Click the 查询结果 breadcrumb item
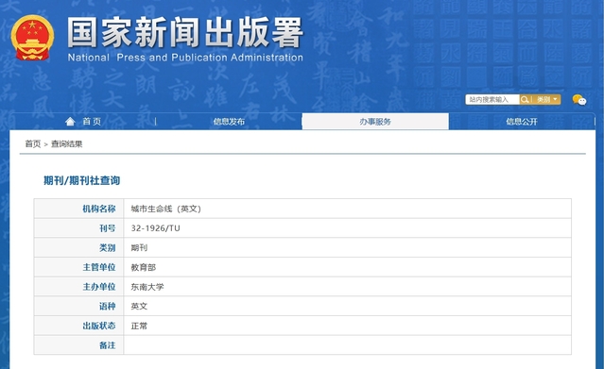604x369 pixels. [x=67, y=143]
